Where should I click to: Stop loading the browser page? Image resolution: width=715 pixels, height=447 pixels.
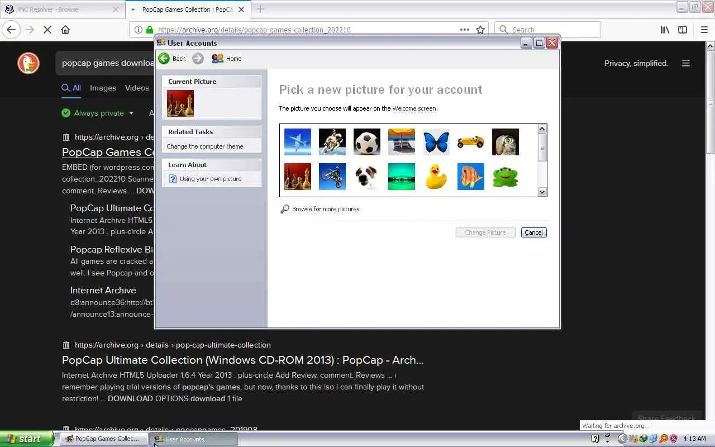pyautogui.click(x=47, y=30)
